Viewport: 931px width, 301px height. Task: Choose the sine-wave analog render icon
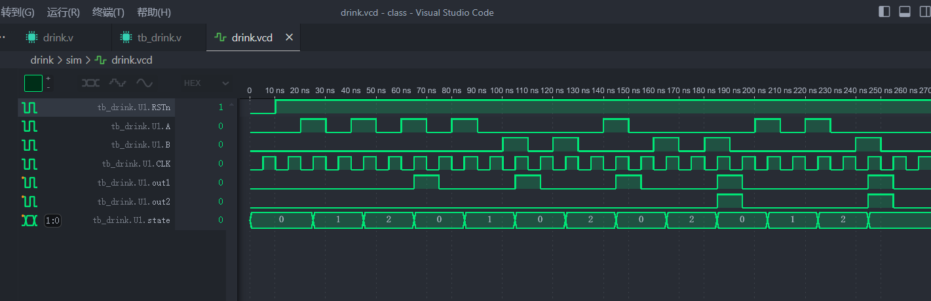click(144, 83)
